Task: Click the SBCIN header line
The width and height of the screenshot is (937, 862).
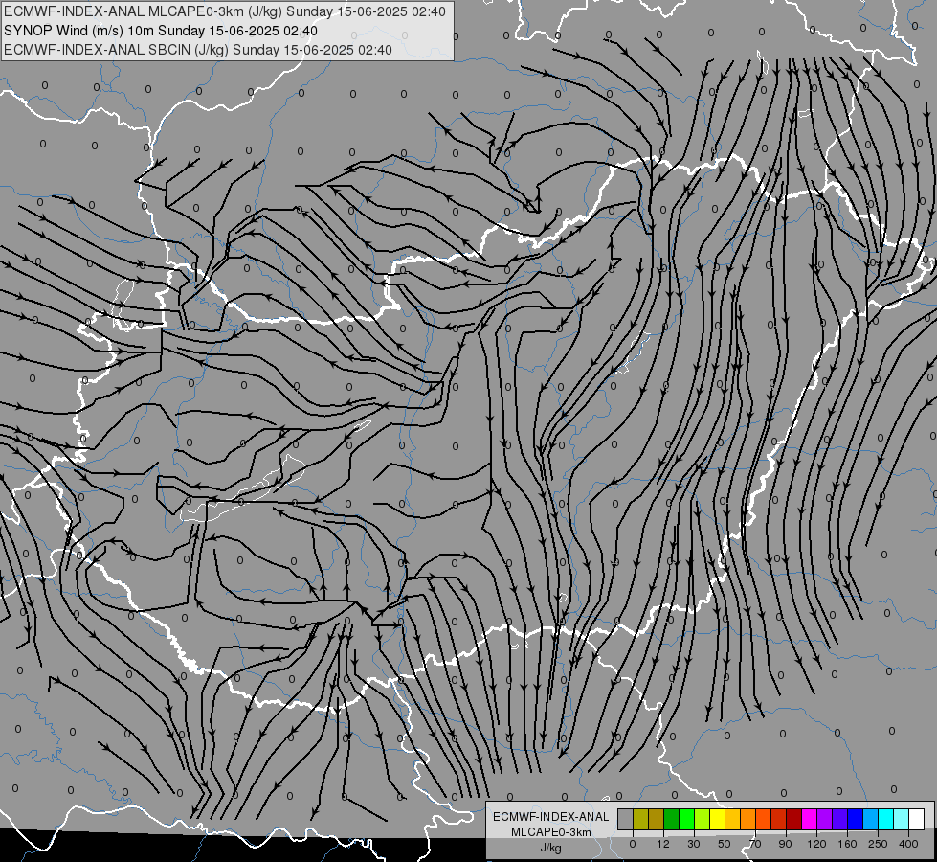Action: pos(198,50)
